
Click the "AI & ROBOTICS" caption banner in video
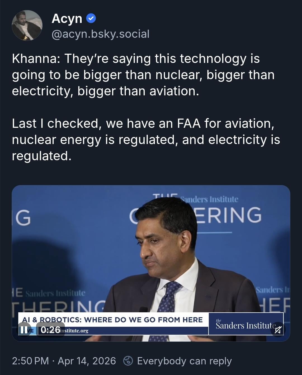(x=113, y=320)
